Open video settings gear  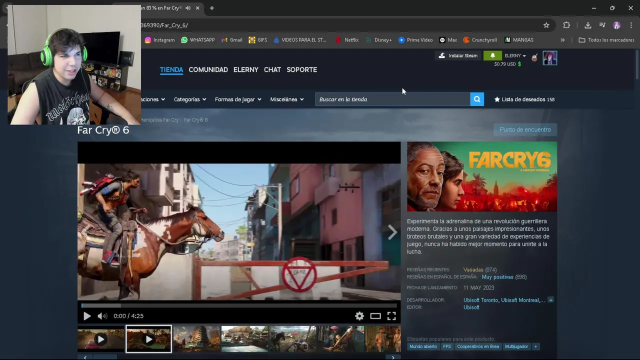click(359, 316)
